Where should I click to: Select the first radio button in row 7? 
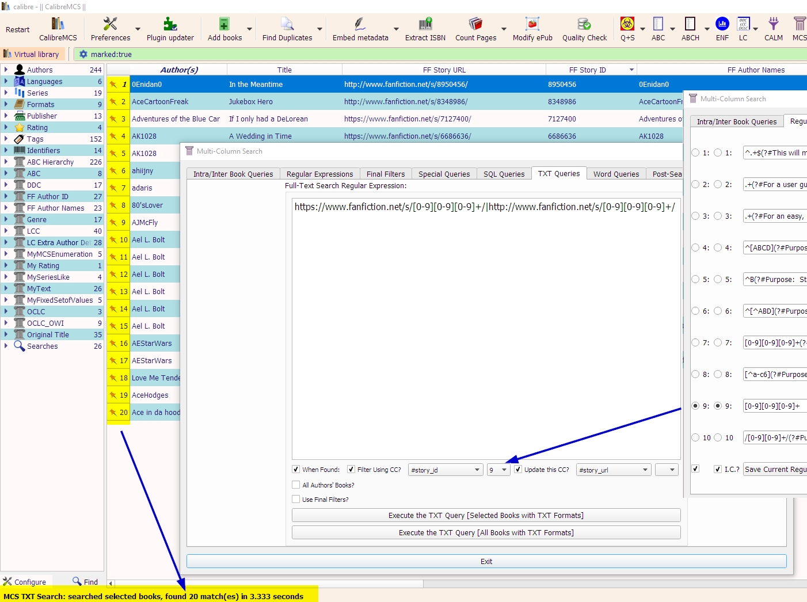(x=695, y=342)
